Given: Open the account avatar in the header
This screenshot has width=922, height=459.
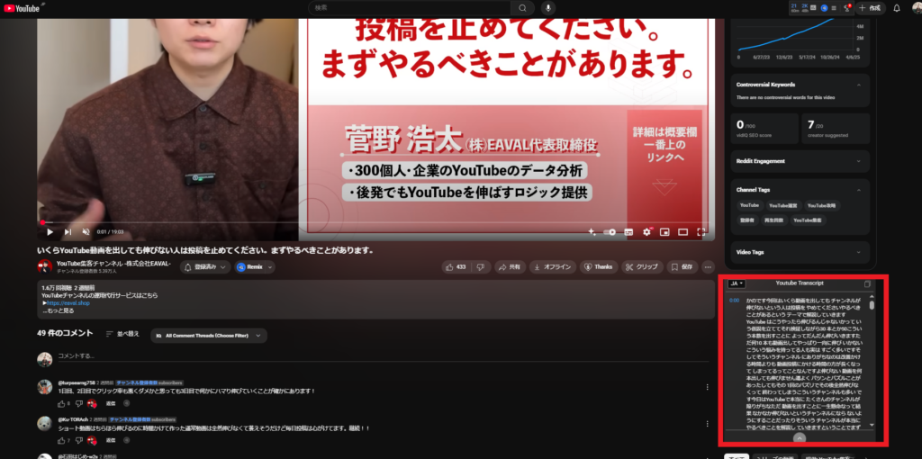Looking at the screenshot, I should [x=917, y=7].
